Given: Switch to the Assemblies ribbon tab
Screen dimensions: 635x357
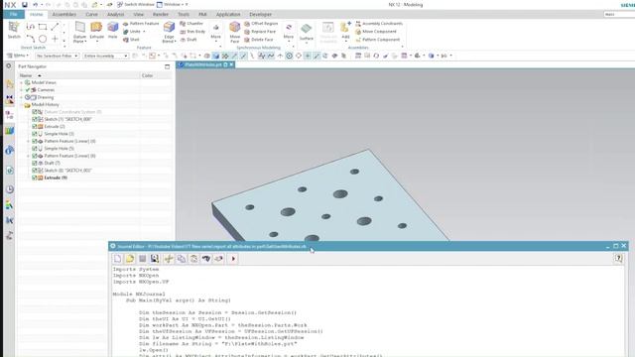Looking at the screenshot, I should coord(63,14).
